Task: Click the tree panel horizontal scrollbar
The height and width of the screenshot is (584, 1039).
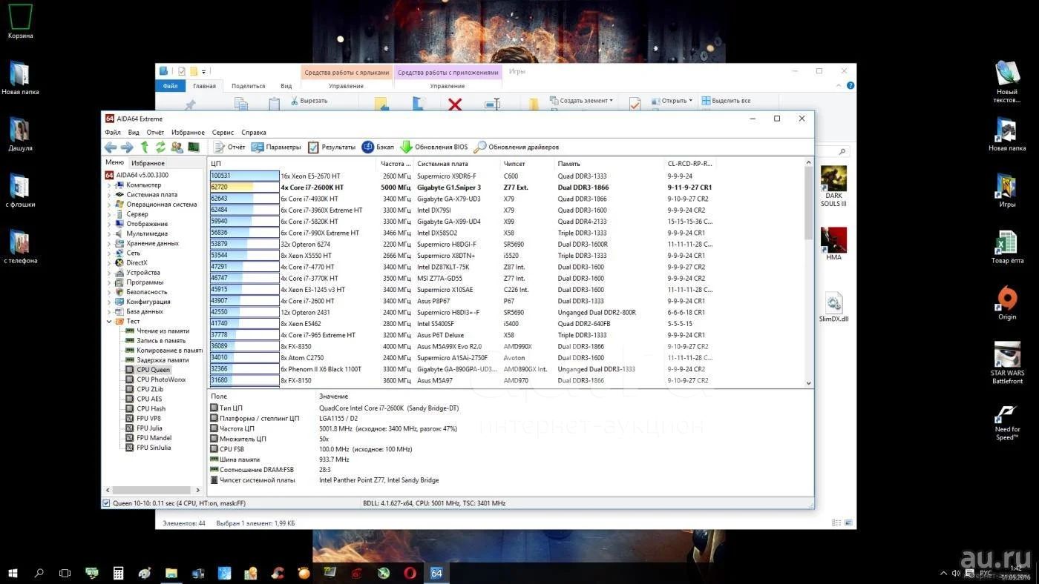Action: (152, 490)
